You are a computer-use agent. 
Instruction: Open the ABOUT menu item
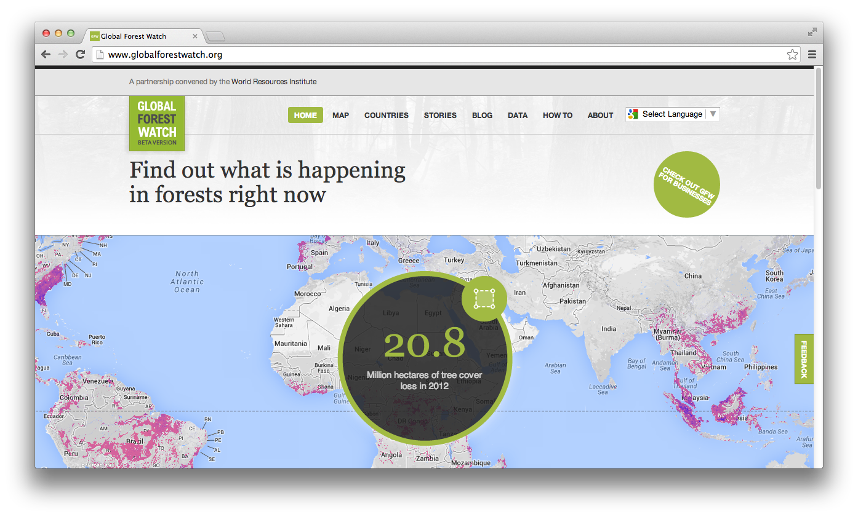tap(600, 115)
